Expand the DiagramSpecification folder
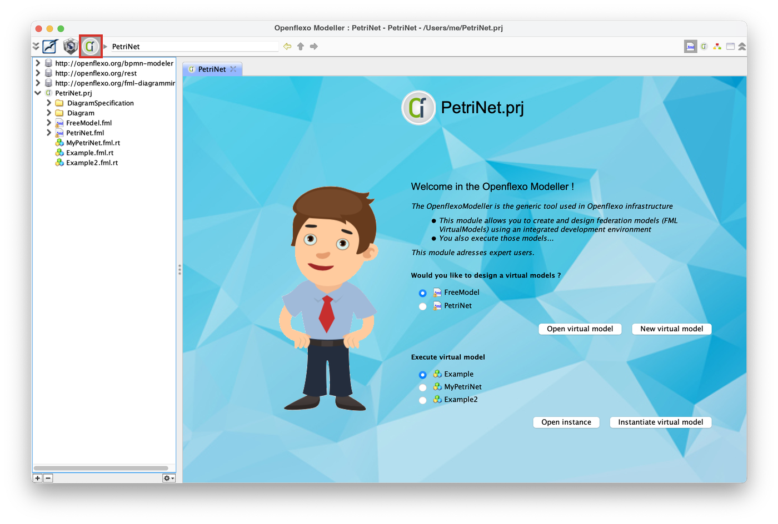This screenshot has width=778, height=524. (x=49, y=103)
